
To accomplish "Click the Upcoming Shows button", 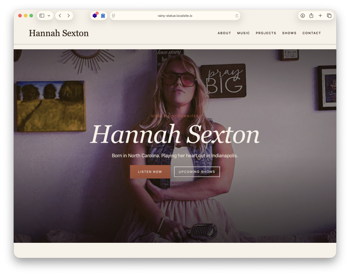I will tap(197, 172).
